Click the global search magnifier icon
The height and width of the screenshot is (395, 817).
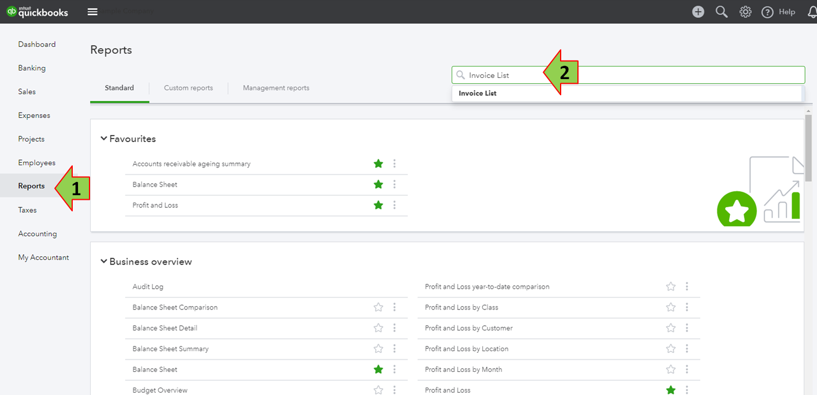721,11
